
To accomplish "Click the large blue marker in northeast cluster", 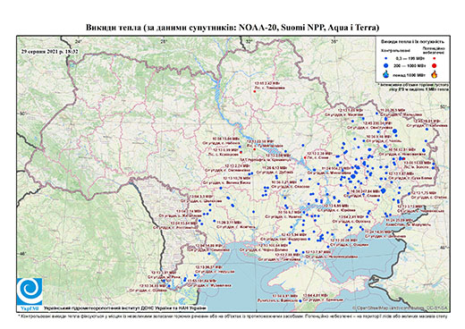I will pos(395,131).
